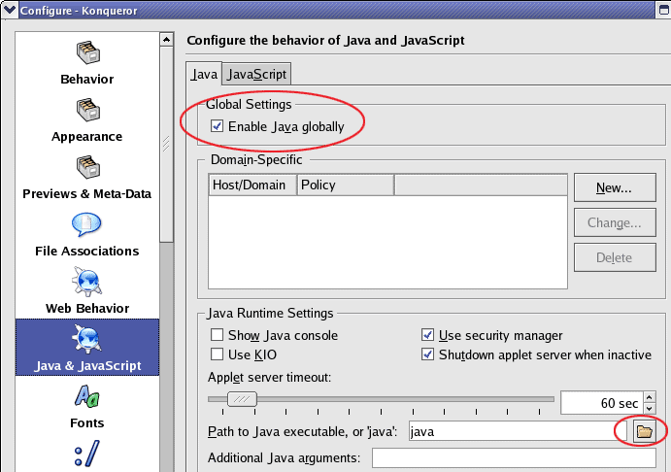
Task: Click the New... domain policy button
Action: (614, 187)
